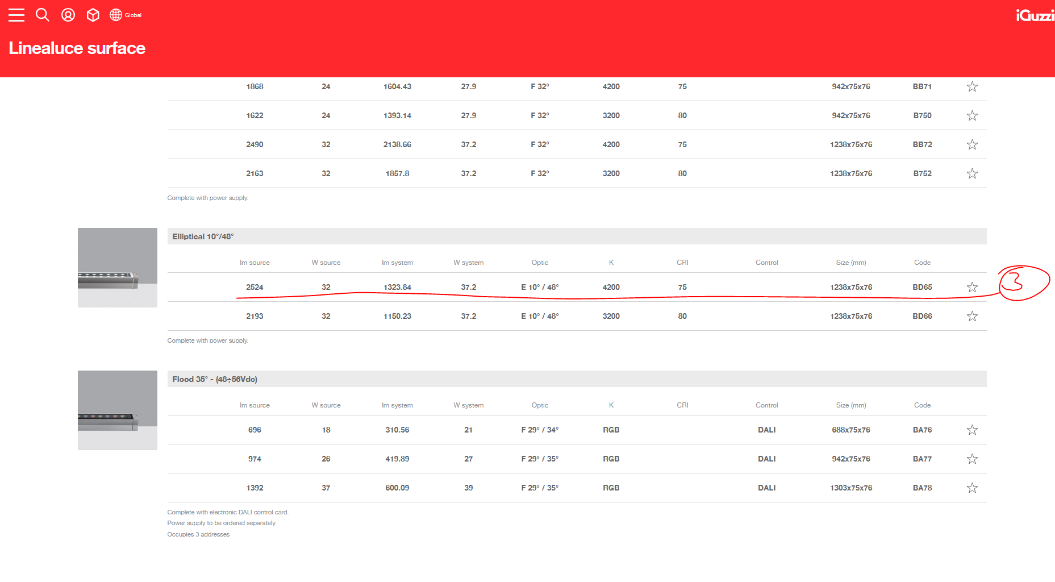This screenshot has height=582, width=1055.
Task: Mark B752 as favorite
Action: [x=972, y=174]
